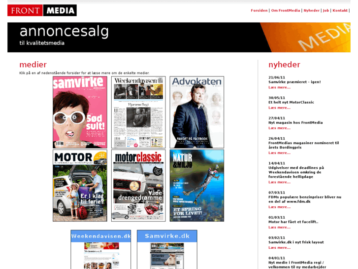Click the headline 'Nyt magasin hos FrontMedia'

(295, 123)
